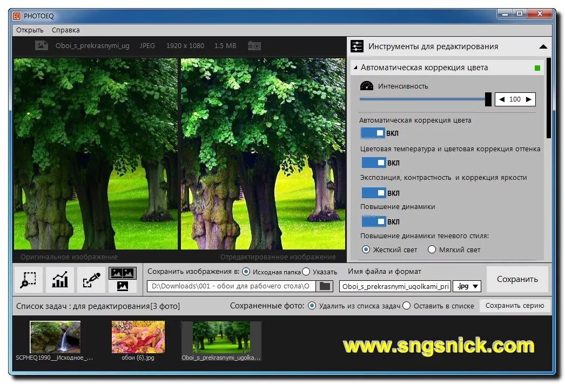Click the original image preview
The width and height of the screenshot is (565, 384).
(x=96, y=154)
